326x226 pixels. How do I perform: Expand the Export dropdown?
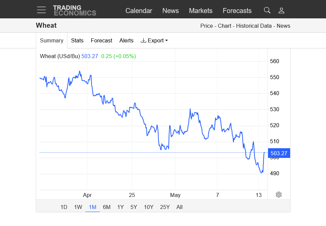tap(154, 40)
